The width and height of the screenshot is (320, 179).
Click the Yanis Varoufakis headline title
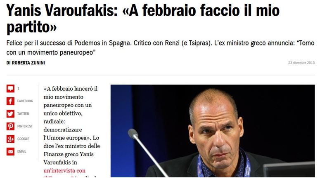point(143,19)
